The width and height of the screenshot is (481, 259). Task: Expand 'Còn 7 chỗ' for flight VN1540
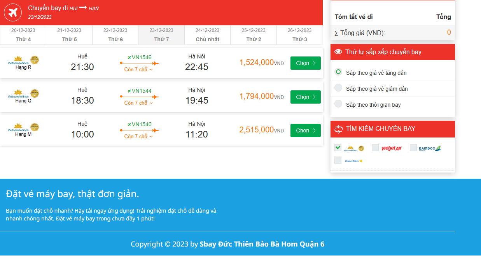[139, 137]
